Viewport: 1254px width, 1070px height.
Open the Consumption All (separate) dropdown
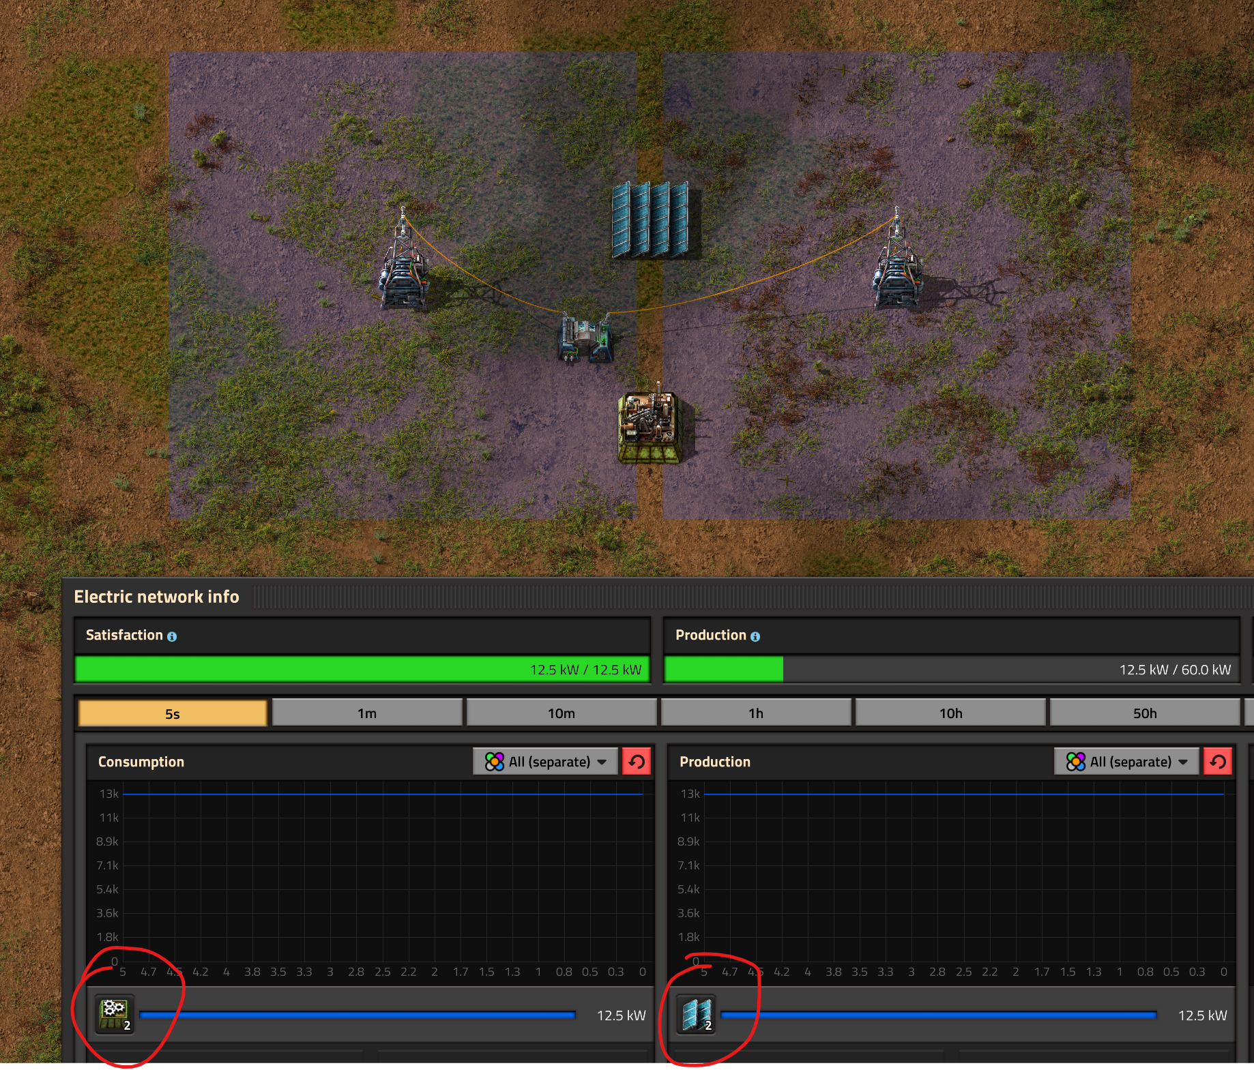tap(545, 761)
